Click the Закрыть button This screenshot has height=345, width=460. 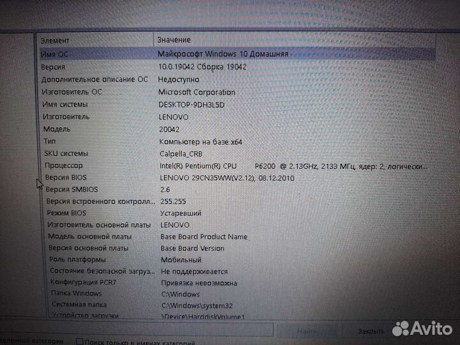pyautogui.click(x=371, y=332)
